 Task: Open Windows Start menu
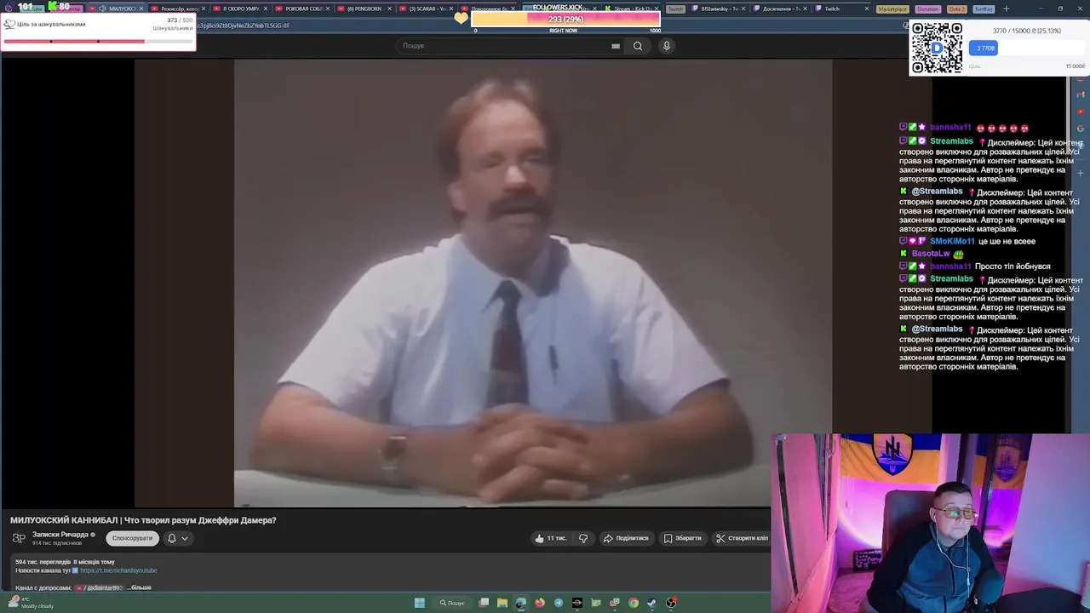tap(420, 603)
